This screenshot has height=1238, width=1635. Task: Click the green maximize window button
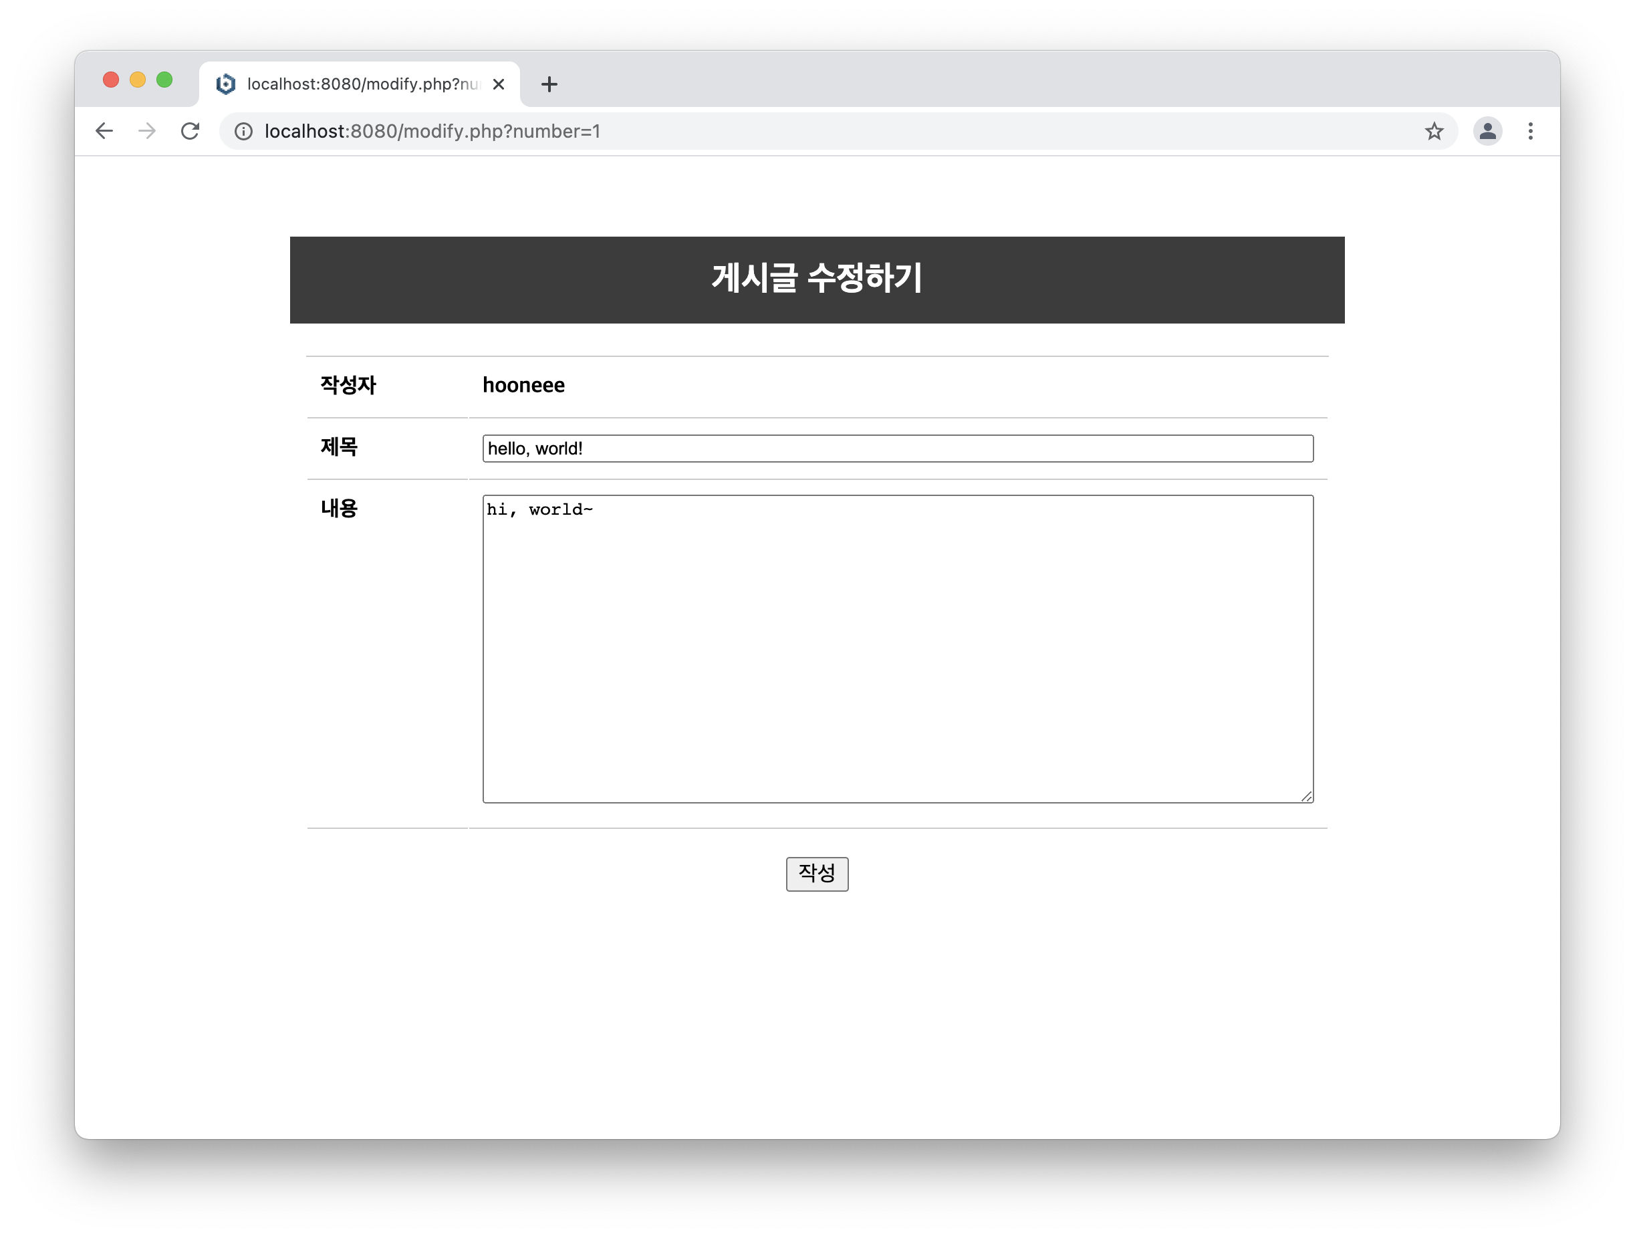click(x=164, y=80)
